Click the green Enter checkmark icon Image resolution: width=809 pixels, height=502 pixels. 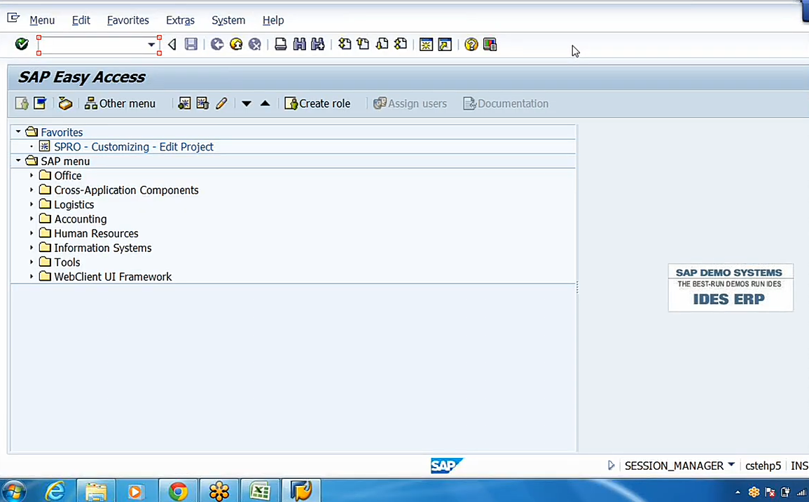point(22,44)
